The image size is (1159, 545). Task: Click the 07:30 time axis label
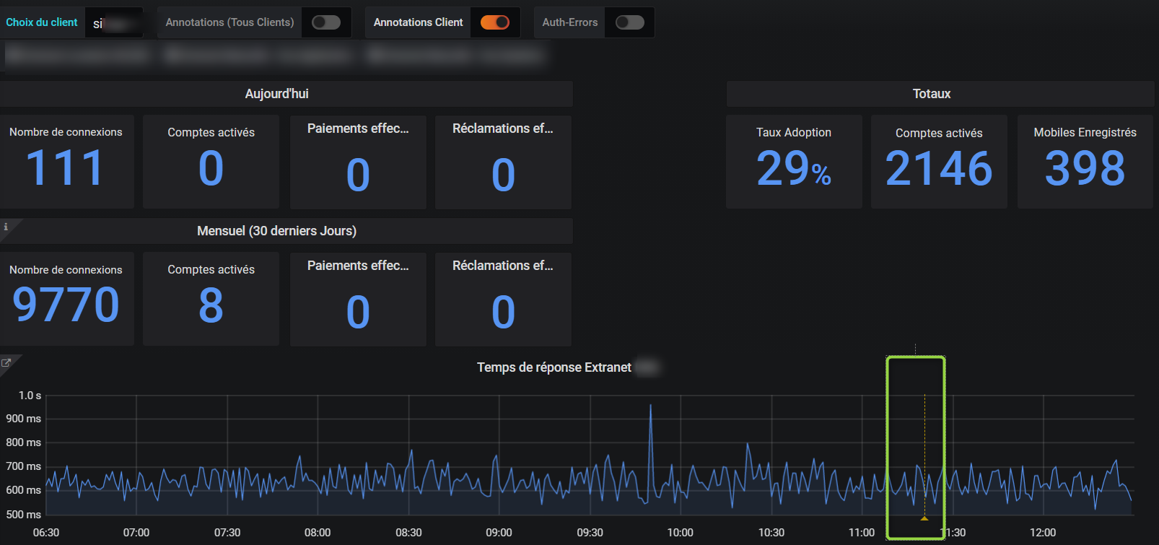tap(227, 533)
